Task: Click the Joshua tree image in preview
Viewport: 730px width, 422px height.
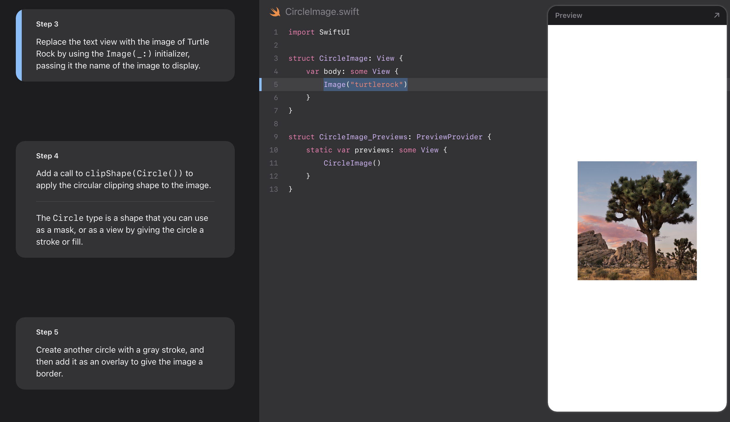Action: coord(637,221)
